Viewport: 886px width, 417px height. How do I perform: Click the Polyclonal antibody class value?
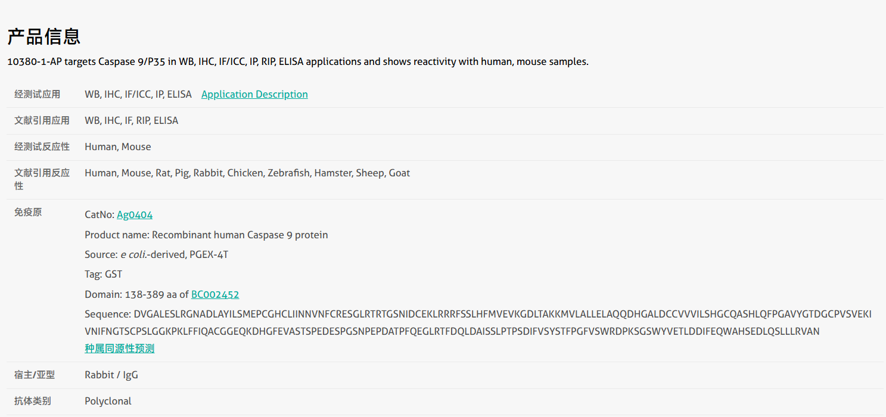(x=108, y=401)
